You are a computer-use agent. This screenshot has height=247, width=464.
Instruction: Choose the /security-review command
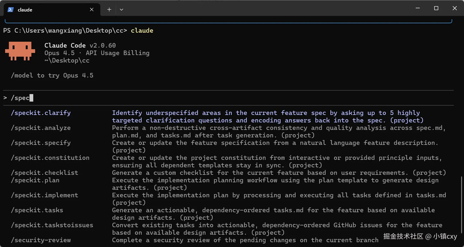point(41,240)
